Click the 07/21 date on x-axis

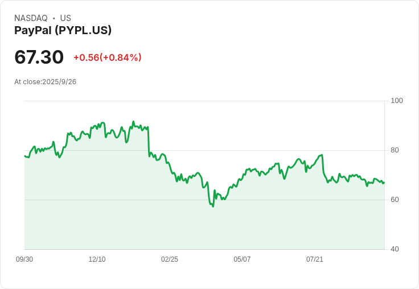[314, 259]
